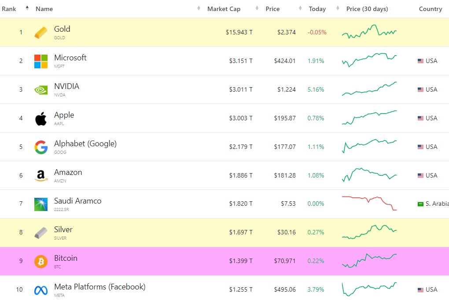Click the USA flag in Alphabet row
Screen dimensions: 449x300
click(x=420, y=147)
